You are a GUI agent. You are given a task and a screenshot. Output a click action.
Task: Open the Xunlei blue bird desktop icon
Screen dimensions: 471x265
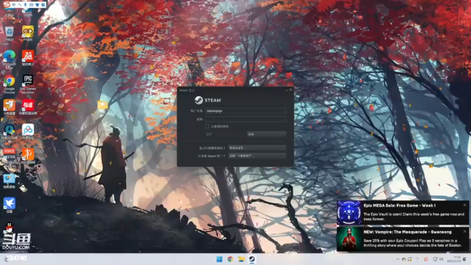click(x=9, y=205)
